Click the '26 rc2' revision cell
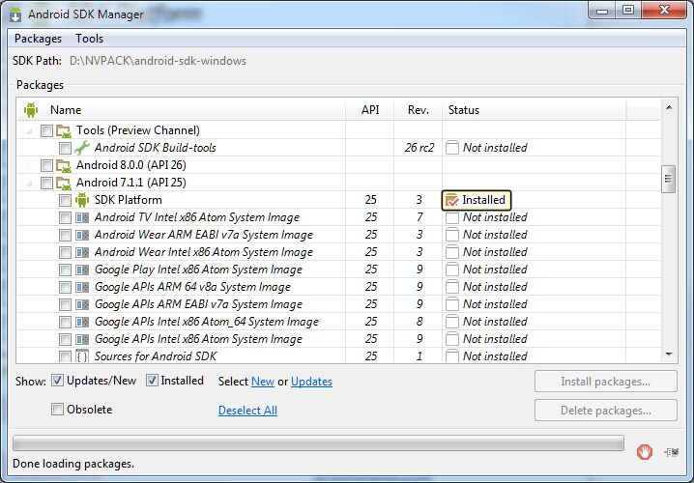Viewport: 694px width, 483px height. 419,148
